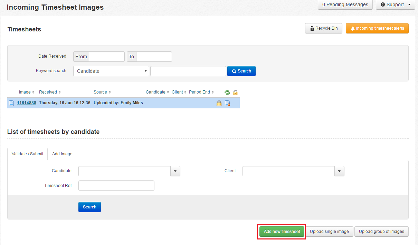Open the Support dropdown menu
Viewport: 418px width, 245px height.
tap(395, 4)
